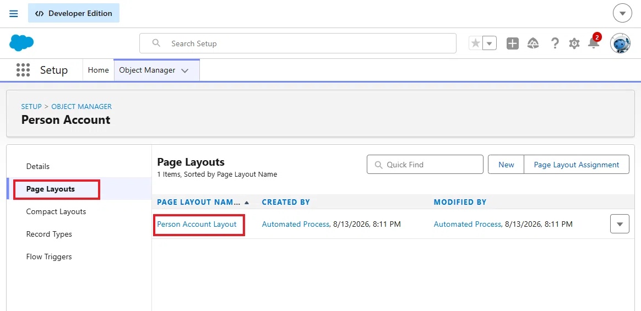The width and height of the screenshot is (641, 311).
Task: Sort by the Modified By column header
Action: 460,202
